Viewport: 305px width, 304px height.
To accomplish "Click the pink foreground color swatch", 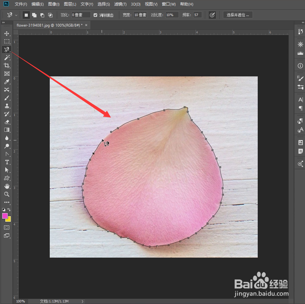I will point(4,216).
